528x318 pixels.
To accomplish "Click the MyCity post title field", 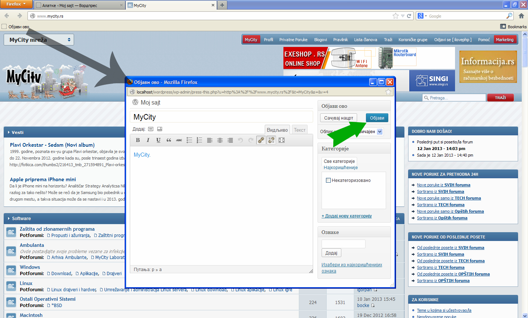I will [221, 117].
